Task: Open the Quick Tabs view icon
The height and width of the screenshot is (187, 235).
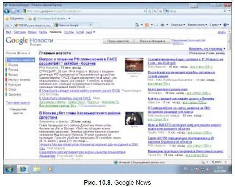Action: point(7,25)
